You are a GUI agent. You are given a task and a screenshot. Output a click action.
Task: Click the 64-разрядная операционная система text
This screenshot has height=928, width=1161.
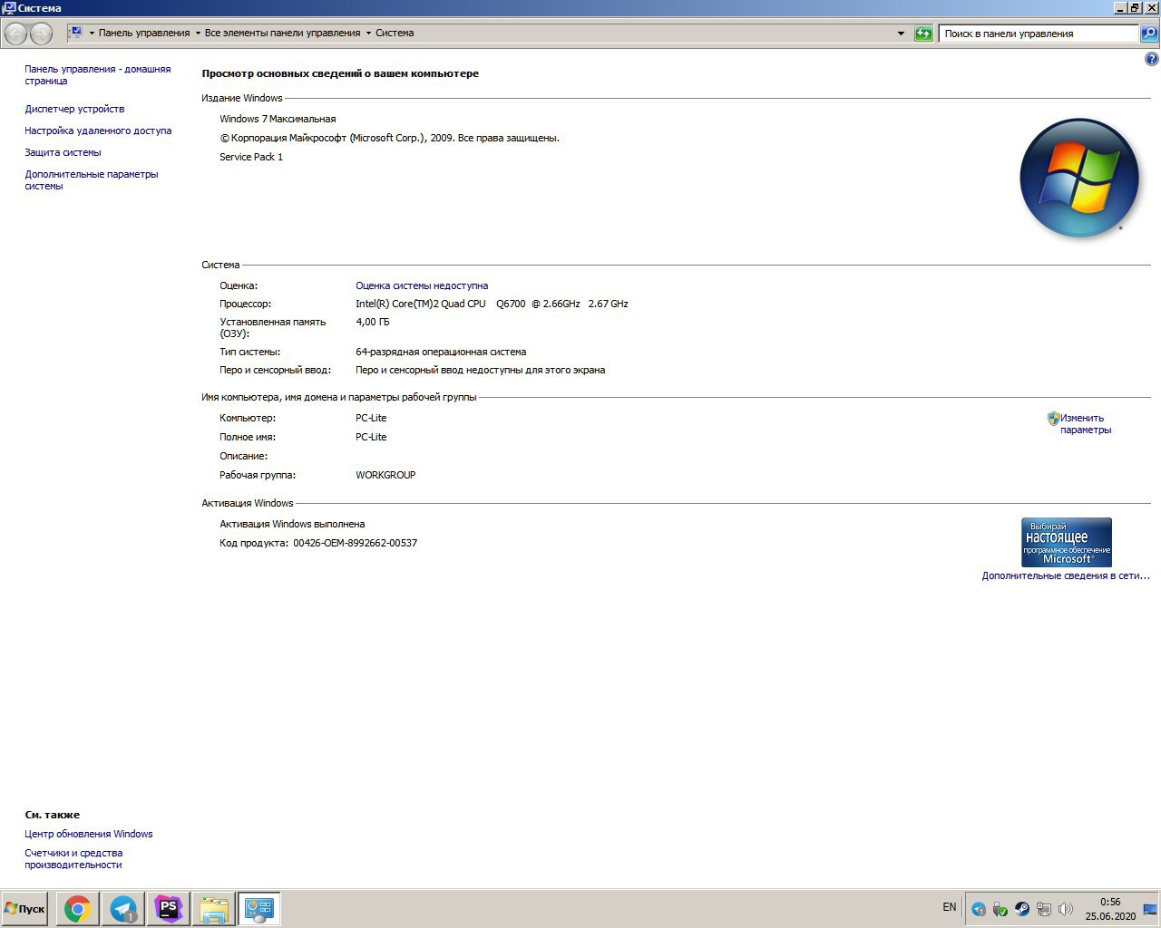tap(441, 352)
